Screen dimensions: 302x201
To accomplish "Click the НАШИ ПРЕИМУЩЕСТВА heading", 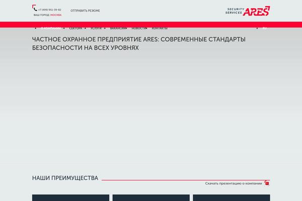I will coord(65,178).
